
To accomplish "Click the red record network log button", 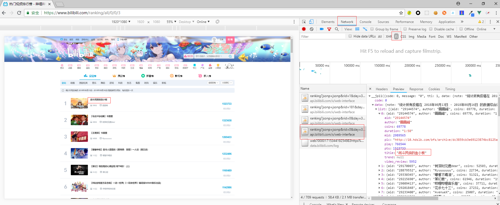I will click(x=304, y=29).
